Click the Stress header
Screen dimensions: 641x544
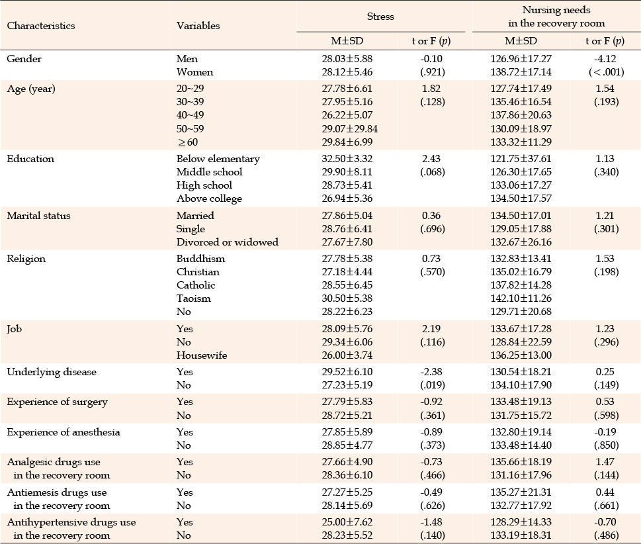click(x=380, y=17)
